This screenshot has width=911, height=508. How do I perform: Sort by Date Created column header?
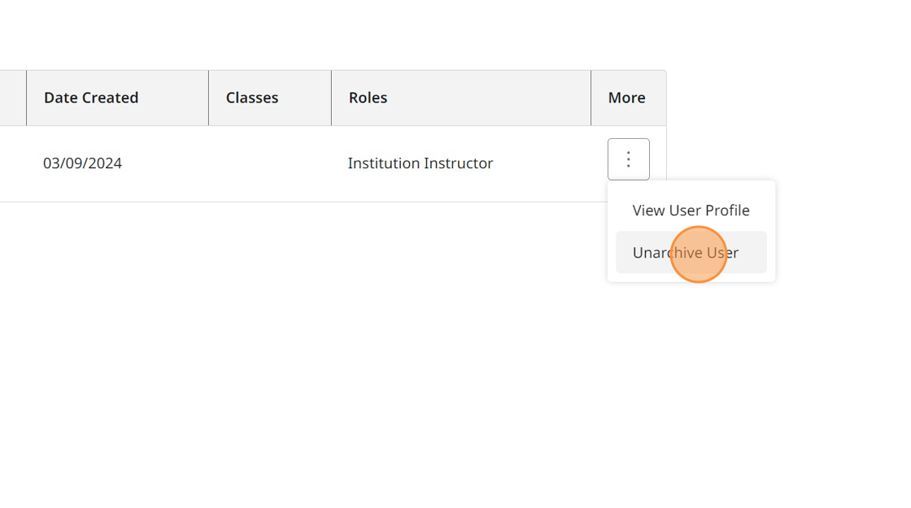click(91, 98)
